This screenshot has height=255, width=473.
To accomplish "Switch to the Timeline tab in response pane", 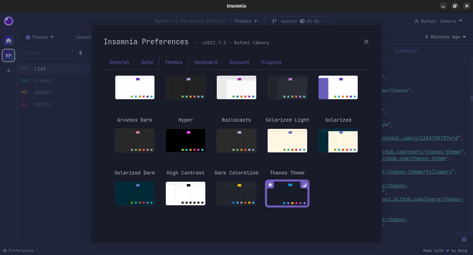I will (405, 51).
